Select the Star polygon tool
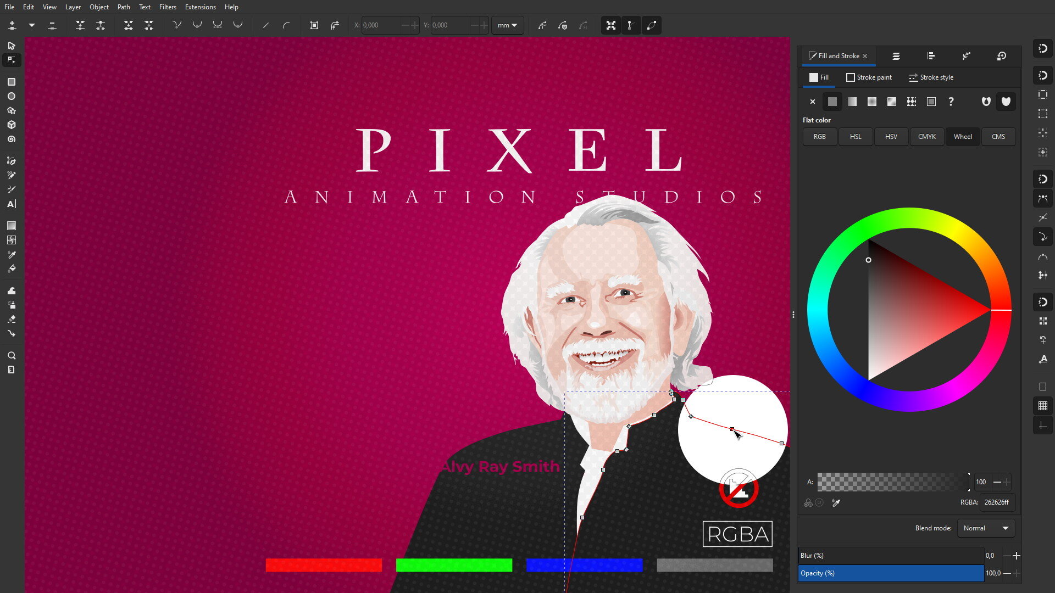 coord(12,110)
